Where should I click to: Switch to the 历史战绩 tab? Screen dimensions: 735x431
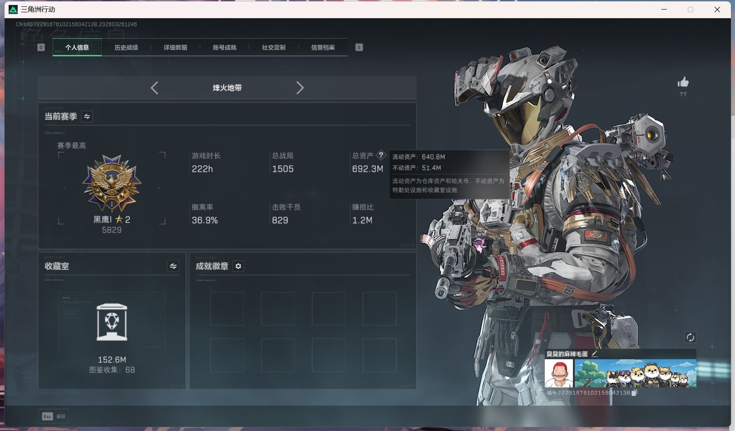click(x=126, y=47)
